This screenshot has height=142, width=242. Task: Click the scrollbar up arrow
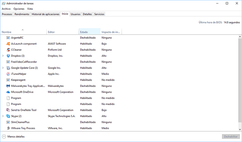240,37
